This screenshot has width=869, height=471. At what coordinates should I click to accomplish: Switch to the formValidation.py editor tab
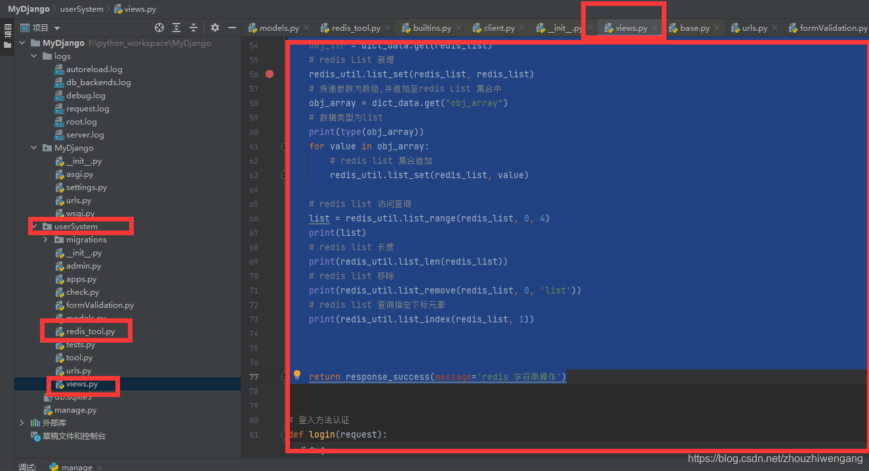point(833,28)
